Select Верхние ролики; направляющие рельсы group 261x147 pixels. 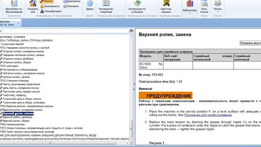tap(27, 106)
